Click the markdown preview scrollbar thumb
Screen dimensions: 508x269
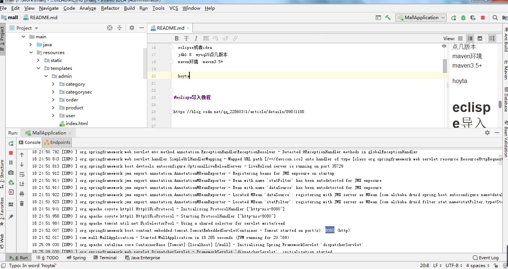(x=500, y=104)
